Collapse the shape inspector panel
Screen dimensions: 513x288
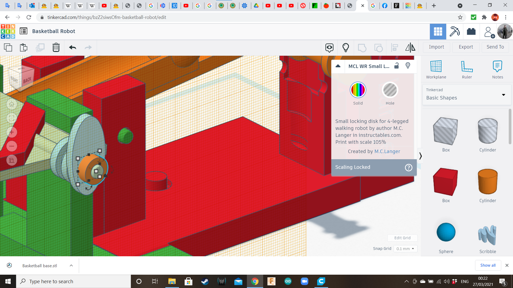click(x=338, y=66)
